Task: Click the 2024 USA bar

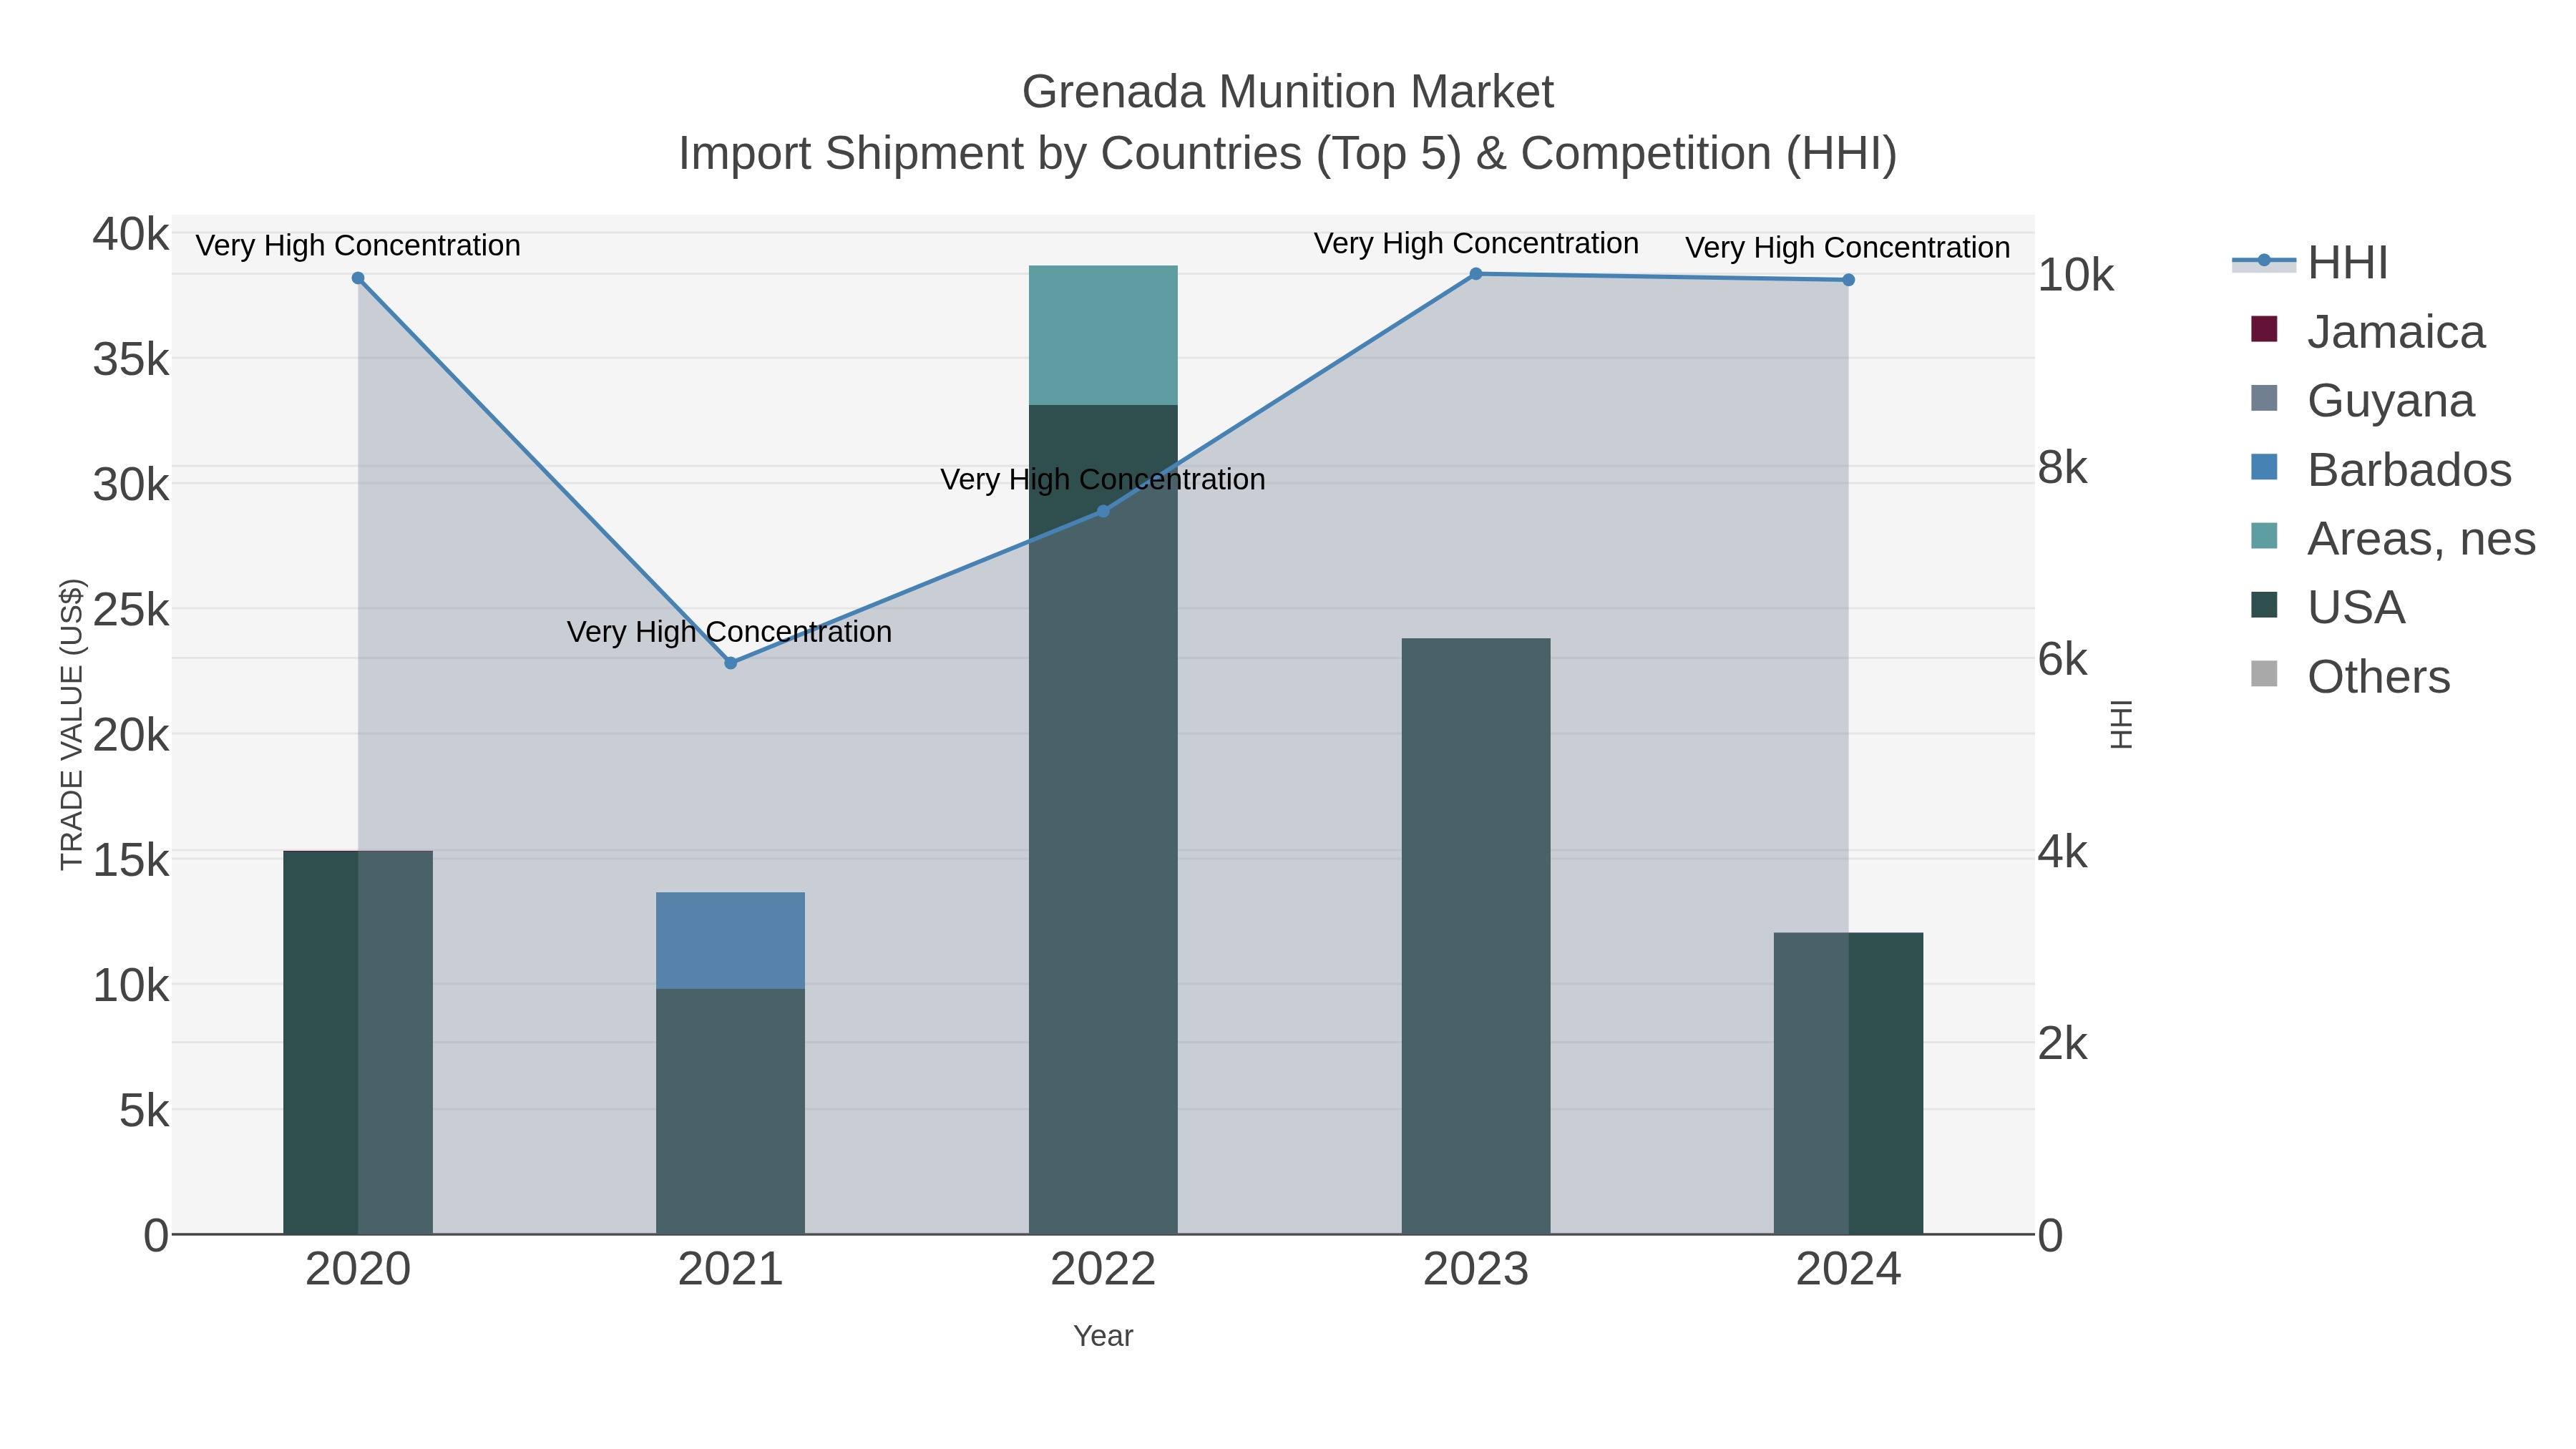Action: click(x=1848, y=1083)
